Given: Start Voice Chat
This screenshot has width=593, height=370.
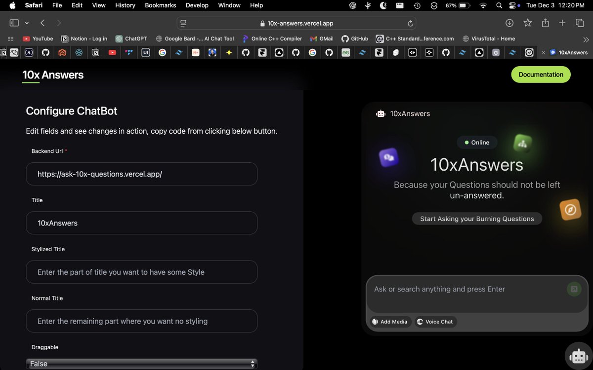Looking at the screenshot, I should point(435,322).
